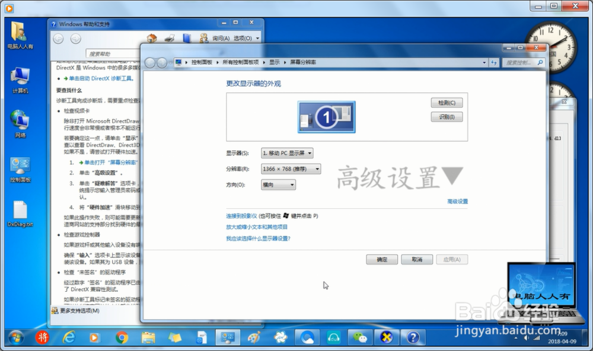Image resolution: width=593 pixels, height=351 pixels.
Task: Click the back arrow in Help window
Action: (x=58, y=39)
